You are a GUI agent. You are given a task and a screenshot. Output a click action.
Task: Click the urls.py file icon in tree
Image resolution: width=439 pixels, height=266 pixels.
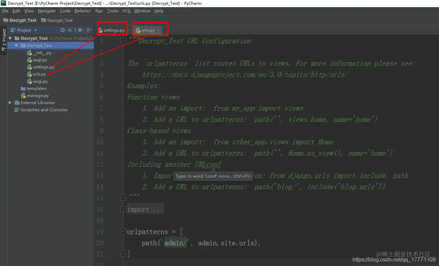click(x=30, y=74)
